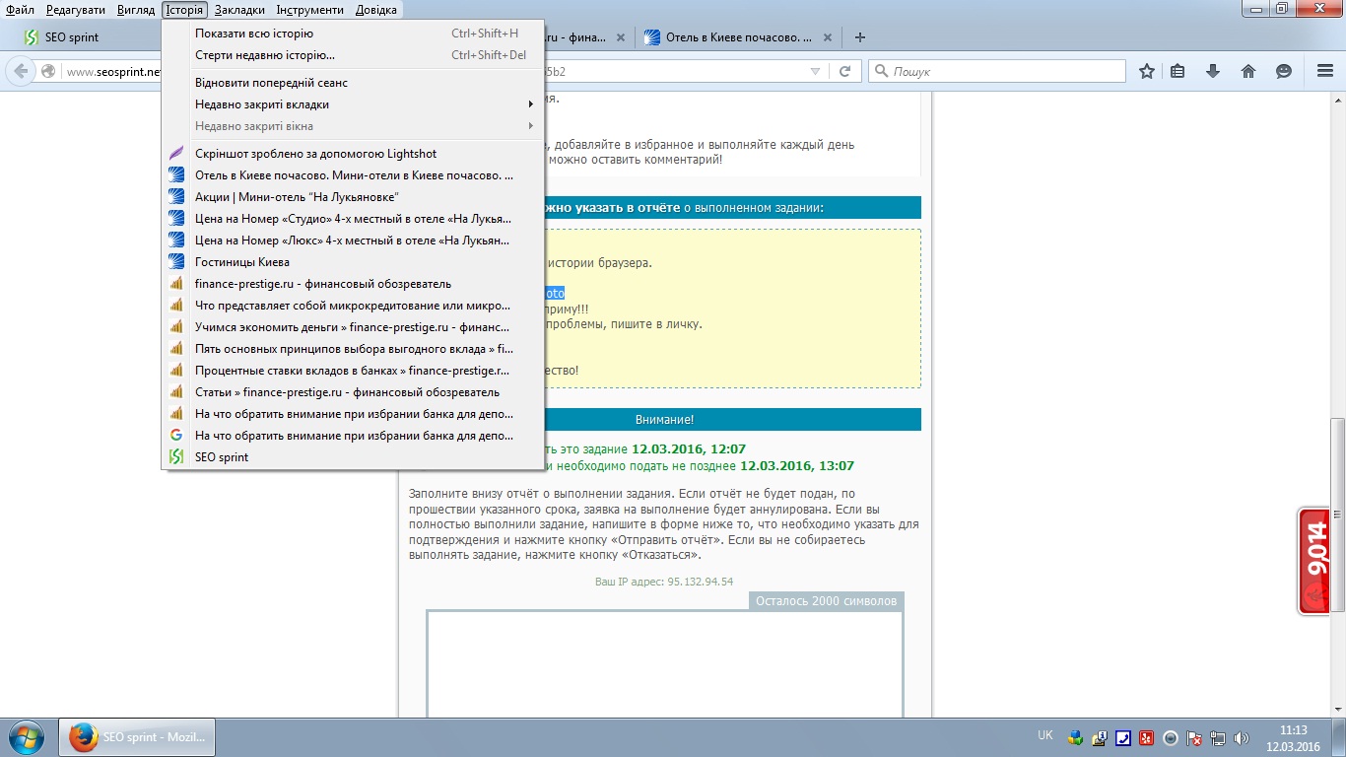The image size is (1346, 757).
Task: Open the Редагувати menu
Action: pyautogui.click(x=76, y=10)
